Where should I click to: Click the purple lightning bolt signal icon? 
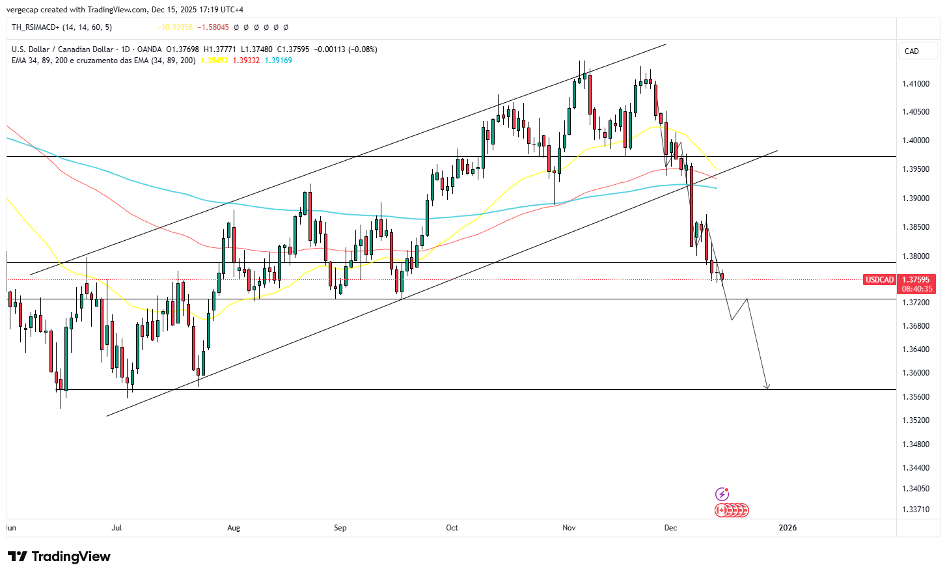coord(721,494)
